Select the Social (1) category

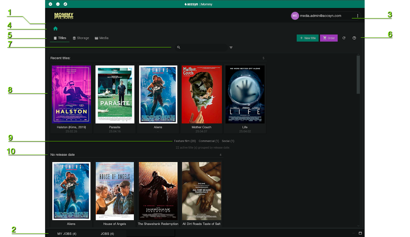click(228, 141)
